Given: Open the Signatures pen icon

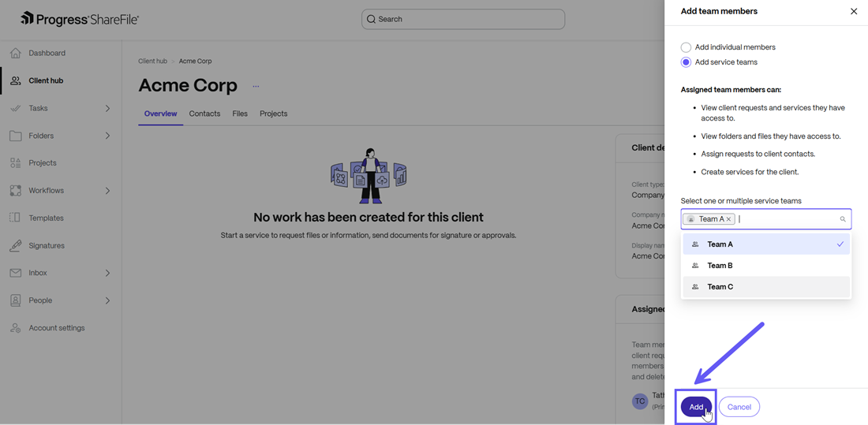Looking at the screenshot, I should tap(16, 245).
